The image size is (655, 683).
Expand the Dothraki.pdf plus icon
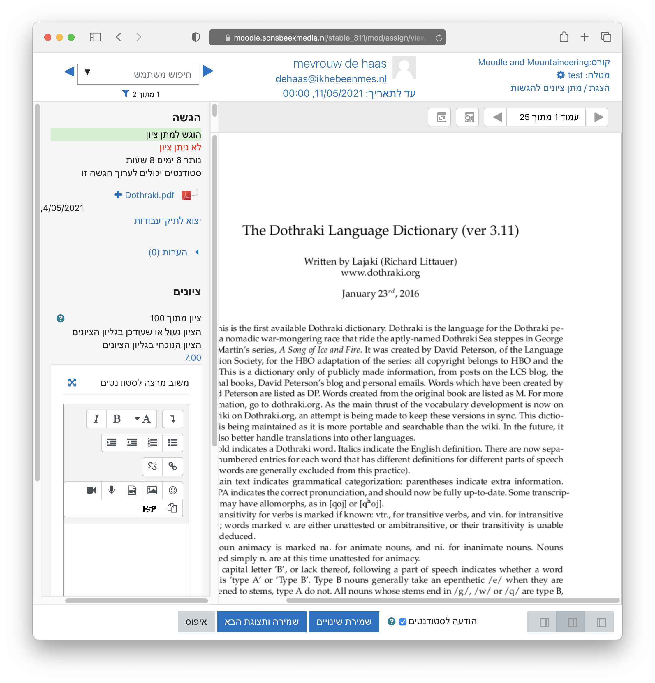point(118,194)
